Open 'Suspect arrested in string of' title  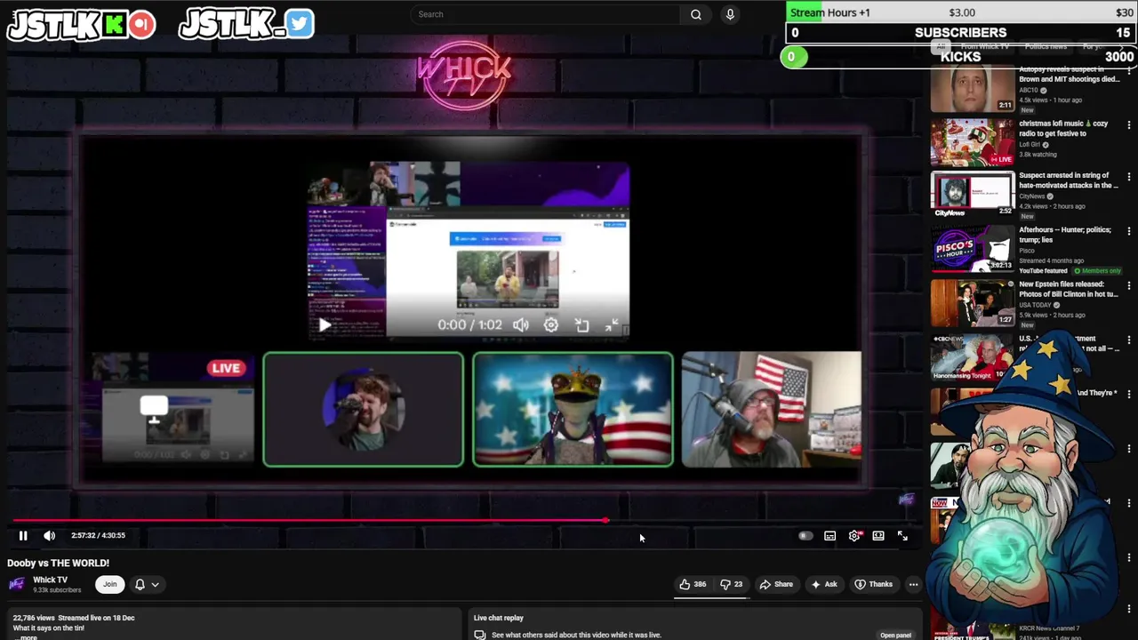1069,180
